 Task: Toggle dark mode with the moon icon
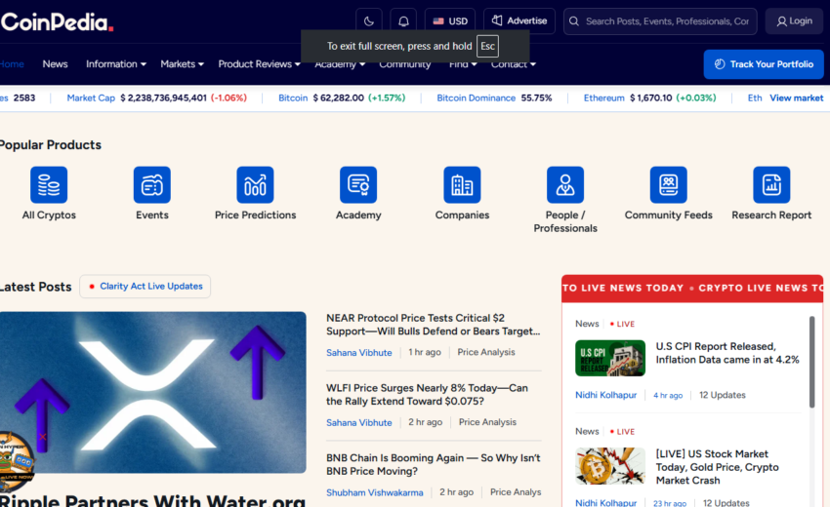[369, 21]
